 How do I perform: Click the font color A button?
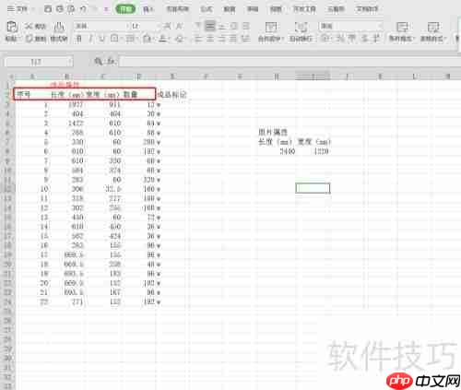tap(163, 39)
